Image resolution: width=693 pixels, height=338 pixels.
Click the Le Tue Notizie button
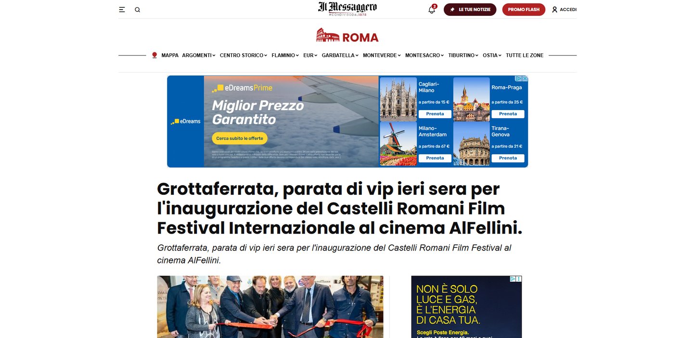click(x=470, y=10)
